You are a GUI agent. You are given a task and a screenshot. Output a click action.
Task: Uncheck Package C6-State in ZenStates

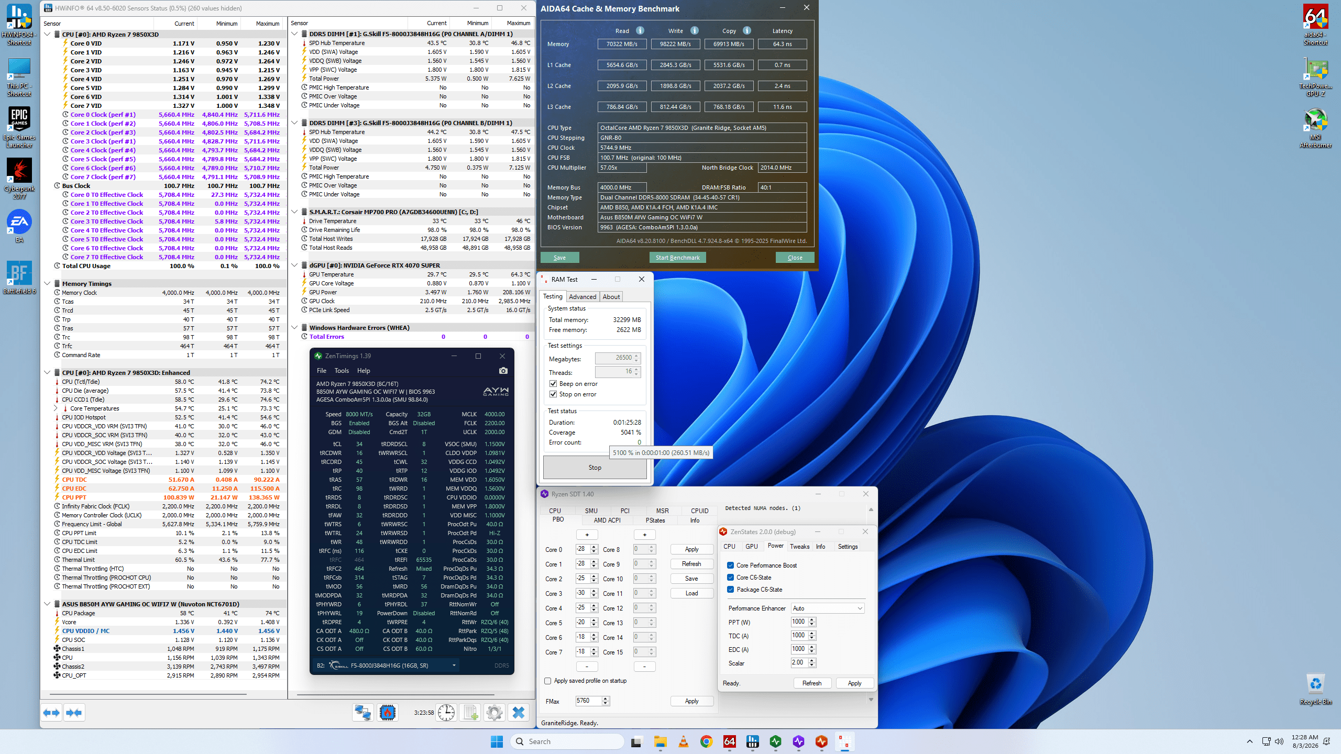click(730, 590)
